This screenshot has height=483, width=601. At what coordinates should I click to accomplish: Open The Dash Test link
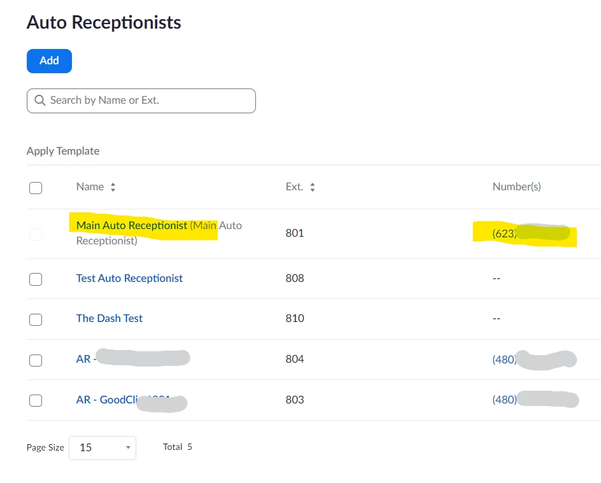click(110, 318)
